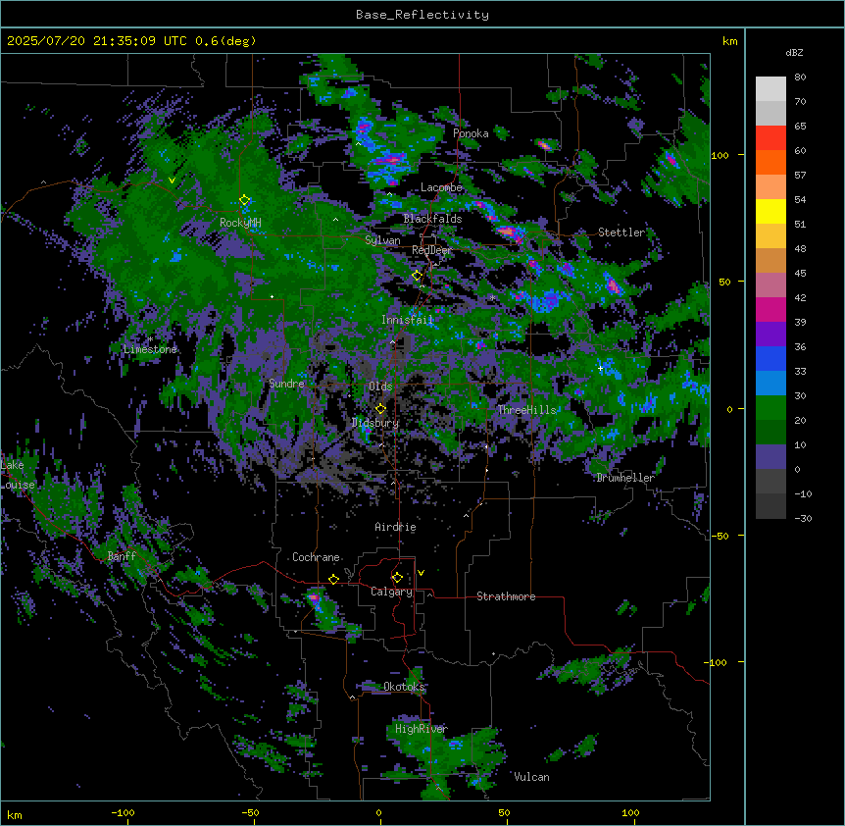Click the Sylvan city label
The width and height of the screenshot is (845, 826).
click(382, 240)
